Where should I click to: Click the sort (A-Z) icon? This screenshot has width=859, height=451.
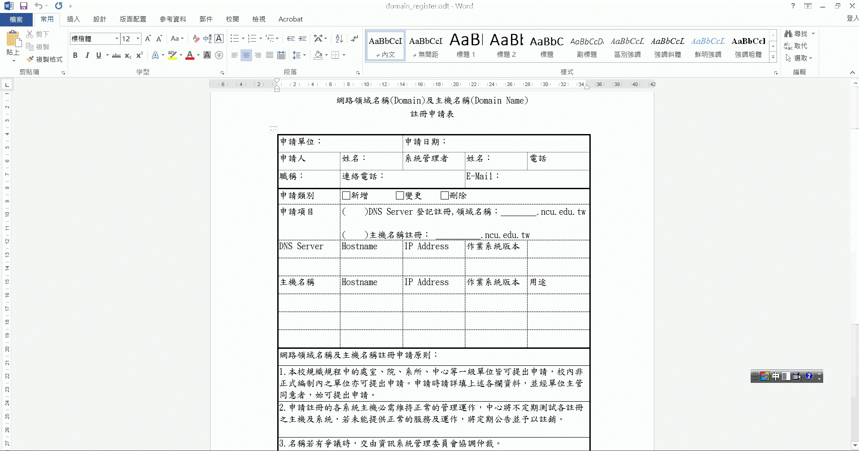click(339, 39)
